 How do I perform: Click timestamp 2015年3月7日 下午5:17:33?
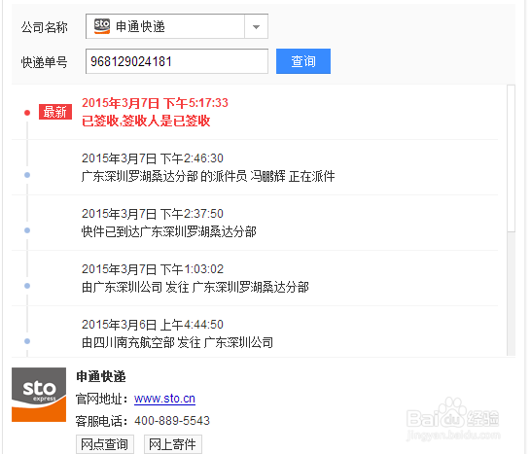pyautogui.click(x=155, y=103)
